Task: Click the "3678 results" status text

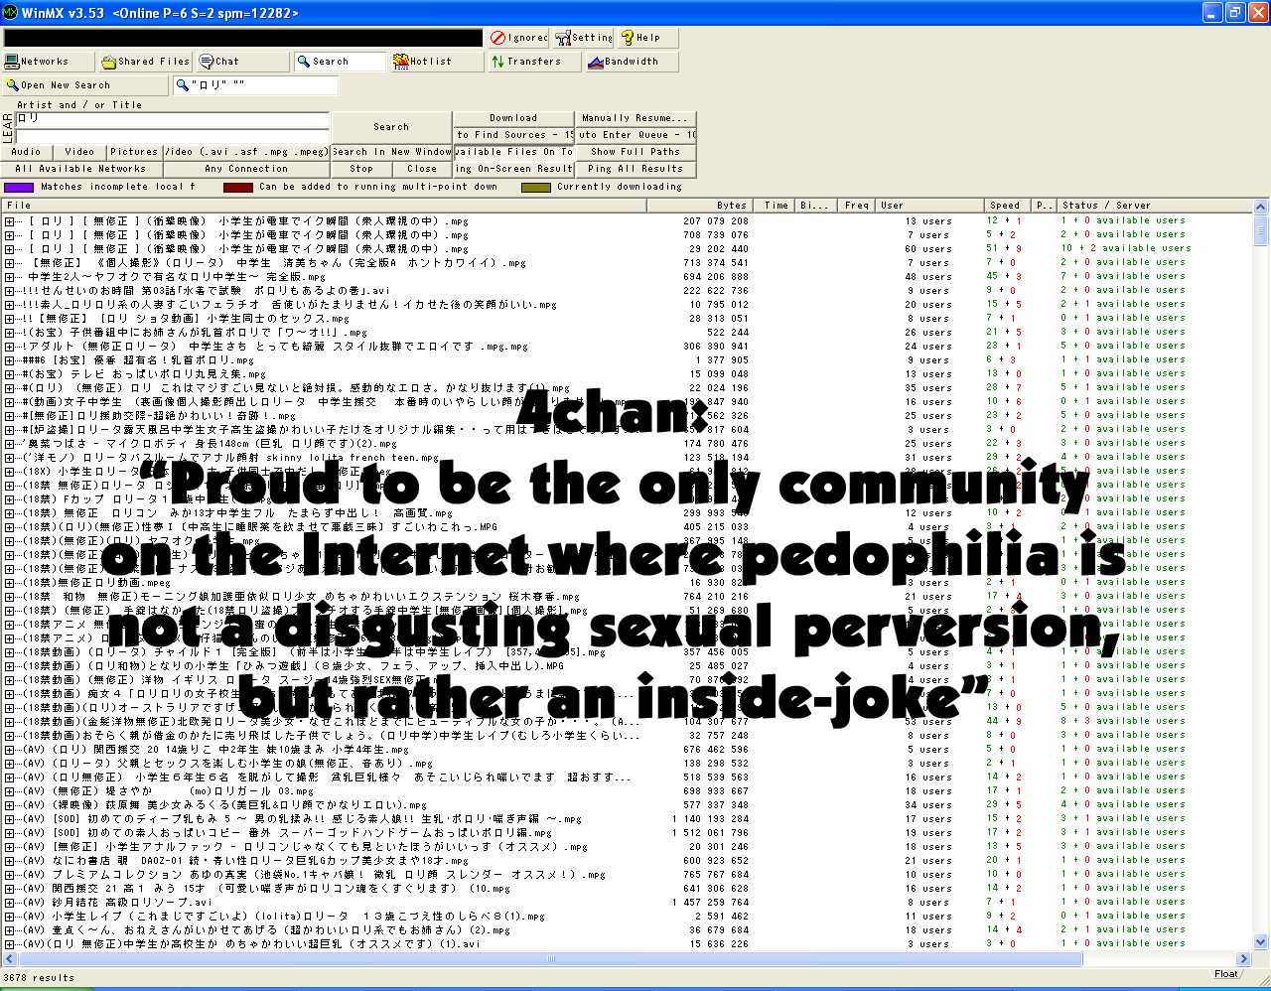Action: [x=40, y=978]
